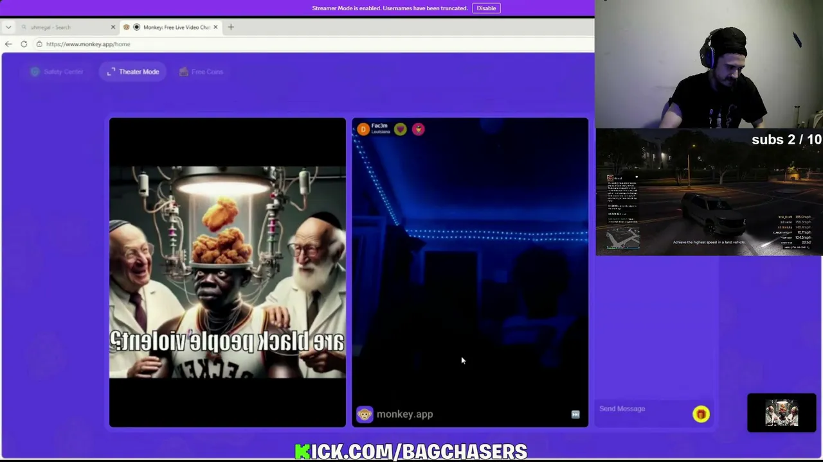Open a new browser tab
Viewport: 823px width, 462px height.
[231, 27]
